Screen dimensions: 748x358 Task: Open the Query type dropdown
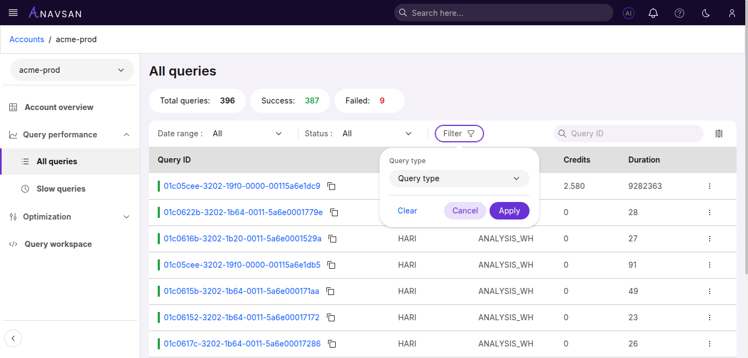(x=459, y=178)
